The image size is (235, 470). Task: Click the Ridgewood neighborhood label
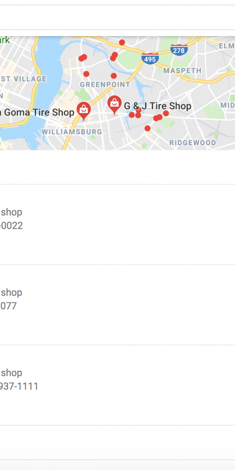pos(192,143)
